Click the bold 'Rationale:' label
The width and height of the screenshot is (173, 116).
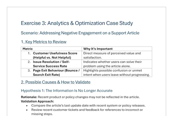click(29, 97)
